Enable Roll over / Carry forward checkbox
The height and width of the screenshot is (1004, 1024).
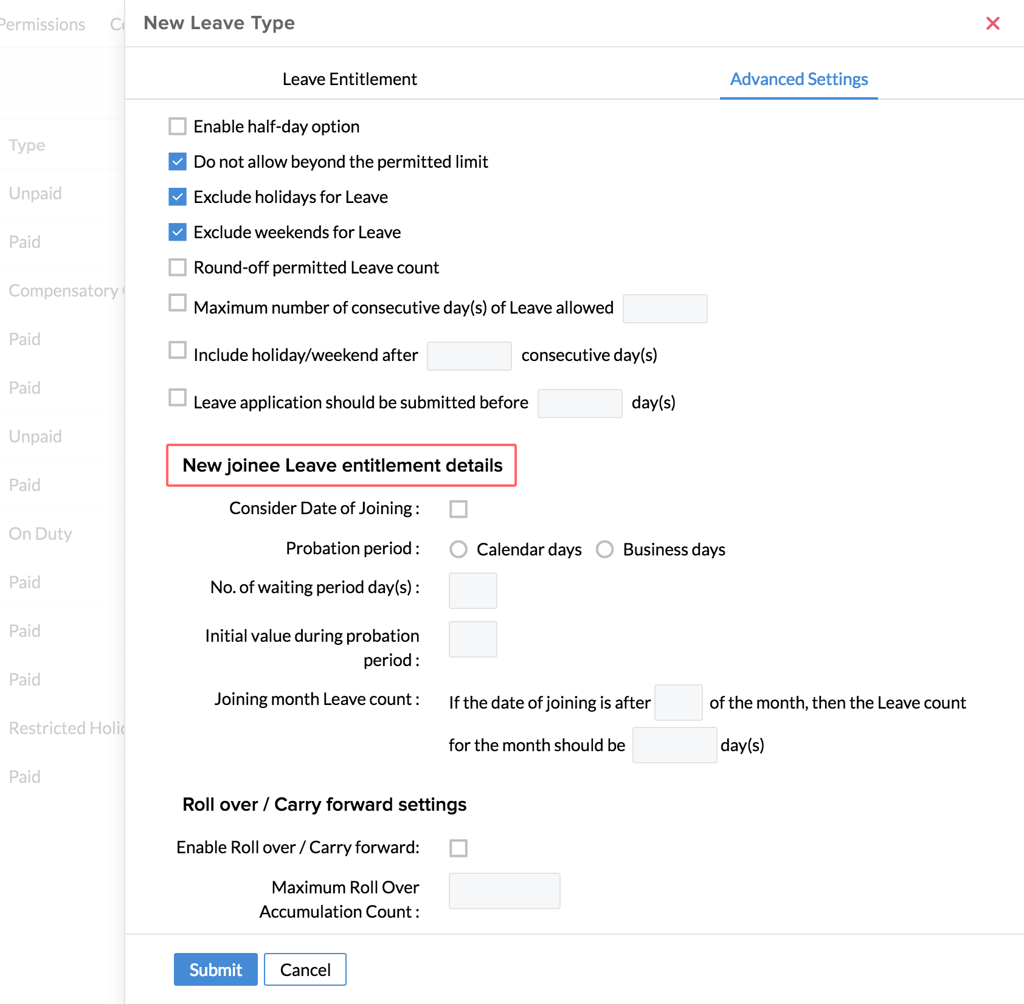458,848
